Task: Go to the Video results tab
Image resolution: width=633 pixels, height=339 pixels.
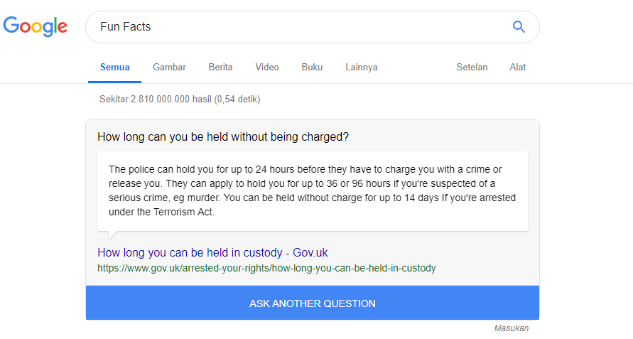Action: (x=267, y=68)
